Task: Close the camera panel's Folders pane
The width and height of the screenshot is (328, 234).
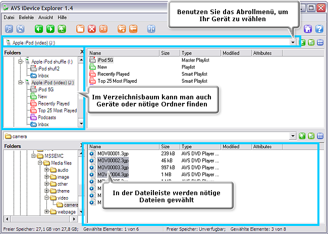Action: pyautogui.click(x=82, y=145)
